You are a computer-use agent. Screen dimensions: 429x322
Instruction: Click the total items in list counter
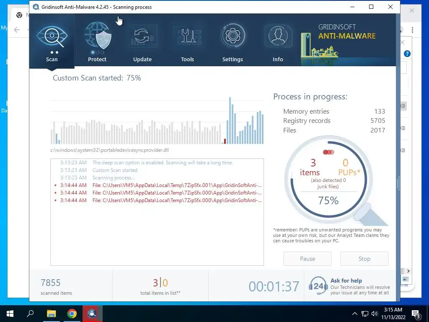tap(160, 287)
